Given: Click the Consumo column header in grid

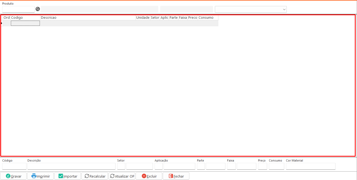Looking at the screenshot, I should [x=208, y=18].
